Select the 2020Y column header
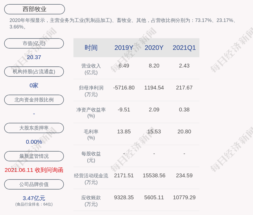 (x=154, y=48)
